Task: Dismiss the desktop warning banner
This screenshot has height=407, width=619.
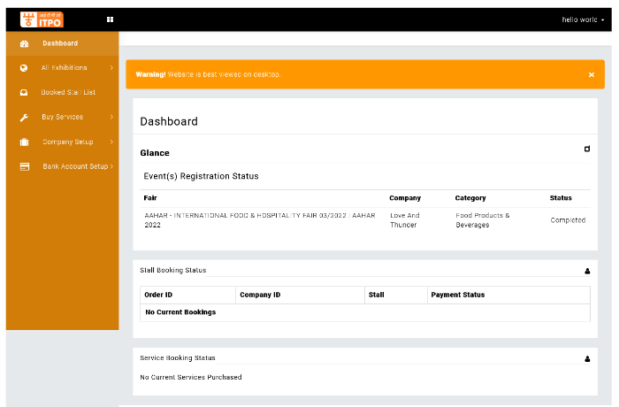Action: (592, 74)
